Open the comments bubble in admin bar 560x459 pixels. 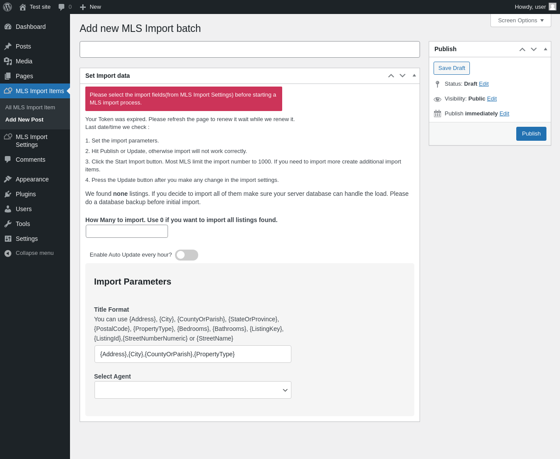62,7
